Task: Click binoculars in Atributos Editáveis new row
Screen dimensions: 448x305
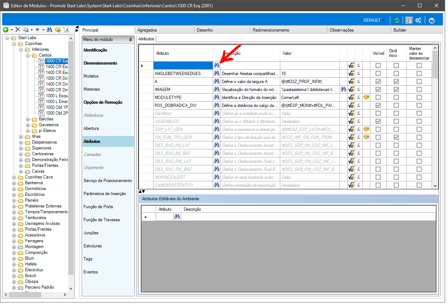Action: 177,217
